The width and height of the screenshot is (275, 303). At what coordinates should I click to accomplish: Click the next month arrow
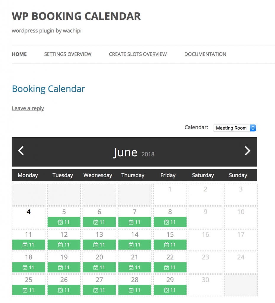[x=247, y=151]
